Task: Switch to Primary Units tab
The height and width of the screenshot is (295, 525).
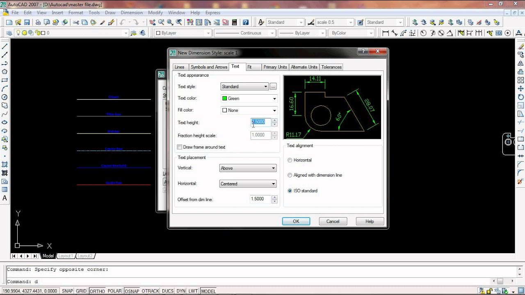Action: click(x=275, y=67)
